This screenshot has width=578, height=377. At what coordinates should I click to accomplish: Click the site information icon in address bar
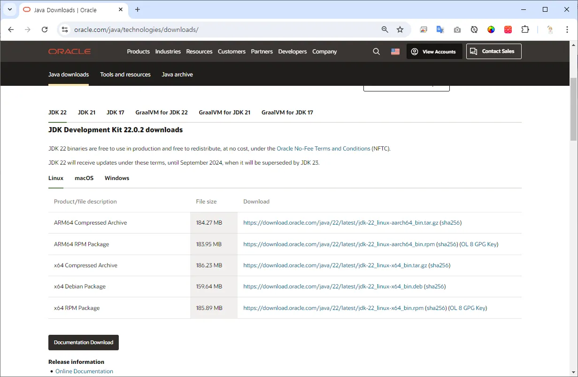point(65,30)
